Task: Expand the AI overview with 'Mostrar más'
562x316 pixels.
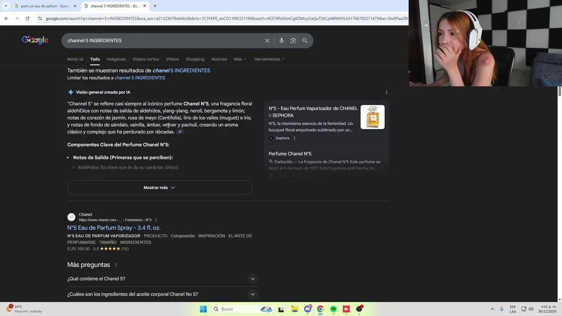Action: click(159, 187)
